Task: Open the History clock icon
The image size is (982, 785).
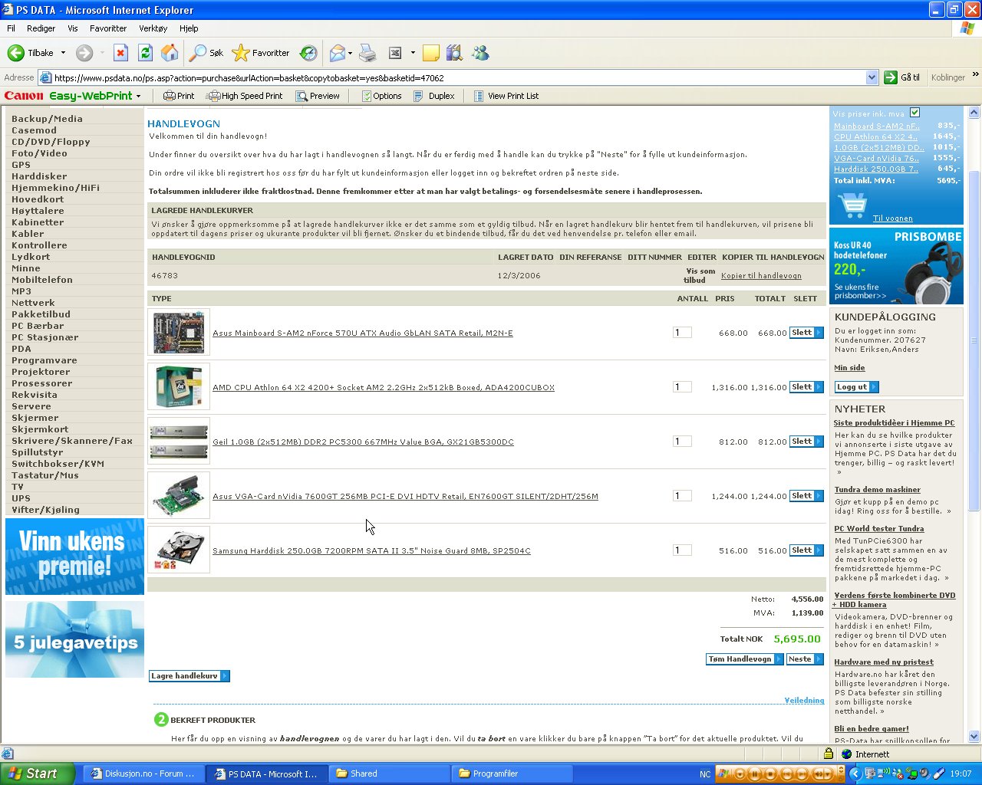Action: (308, 53)
